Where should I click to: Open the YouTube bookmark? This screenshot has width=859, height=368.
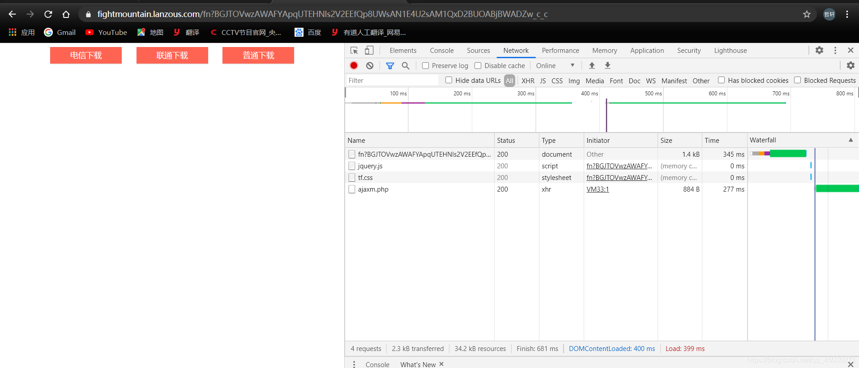pyautogui.click(x=106, y=32)
